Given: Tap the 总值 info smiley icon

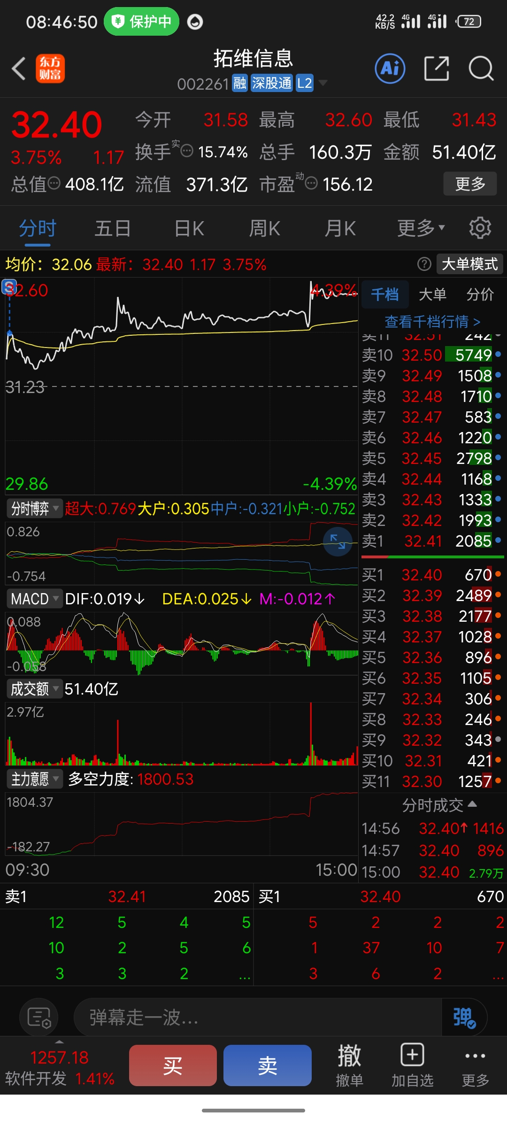Looking at the screenshot, I should (54, 183).
